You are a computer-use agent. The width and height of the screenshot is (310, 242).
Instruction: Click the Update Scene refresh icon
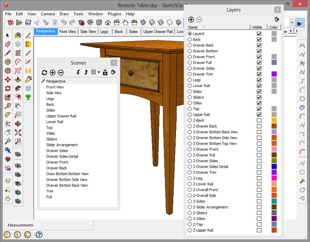point(44,72)
